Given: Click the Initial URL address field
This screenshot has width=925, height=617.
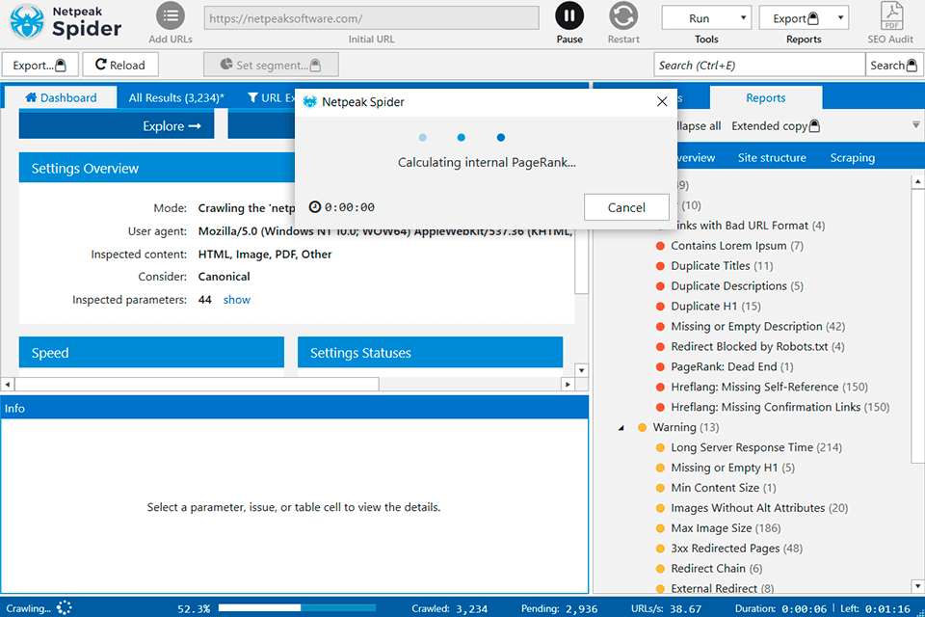Looking at the screenshot, I should tap(372, 18).
